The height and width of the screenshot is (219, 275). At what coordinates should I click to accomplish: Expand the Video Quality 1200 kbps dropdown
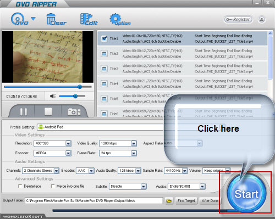tap(134, 143)
